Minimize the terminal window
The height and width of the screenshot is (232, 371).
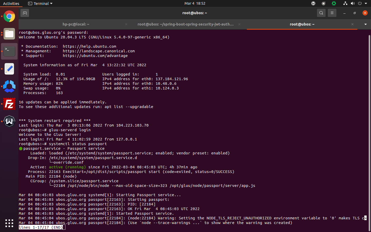click(344, 13)
